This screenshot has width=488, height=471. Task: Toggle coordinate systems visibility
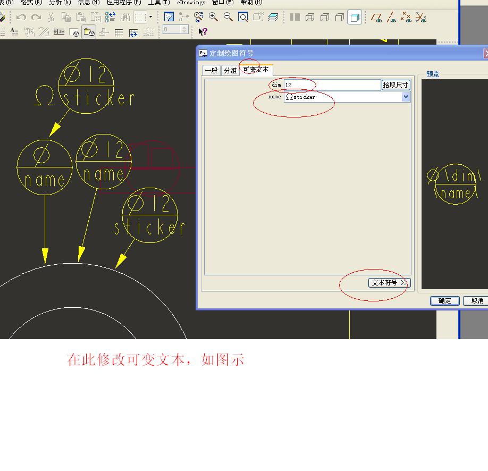click(421, 17)
